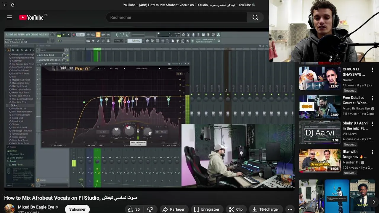
Task: Click FL Studio pause transport button
Action: point(64,35)
